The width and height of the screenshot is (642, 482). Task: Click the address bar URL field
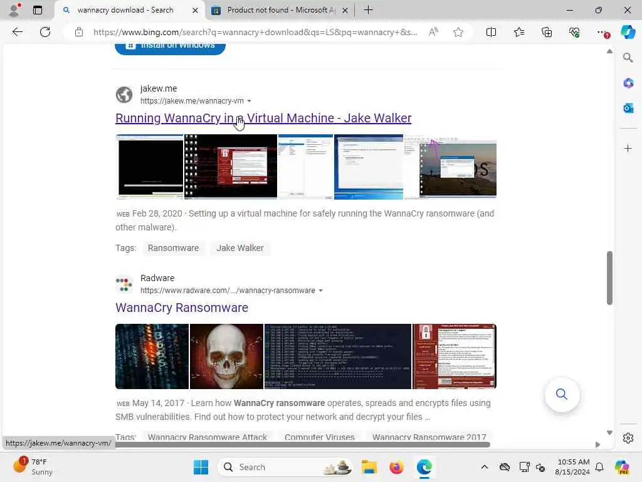click(x=255, y=32)
